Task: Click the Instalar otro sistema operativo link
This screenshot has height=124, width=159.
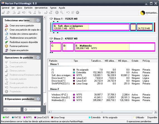Action: click(x=23, y=34)
